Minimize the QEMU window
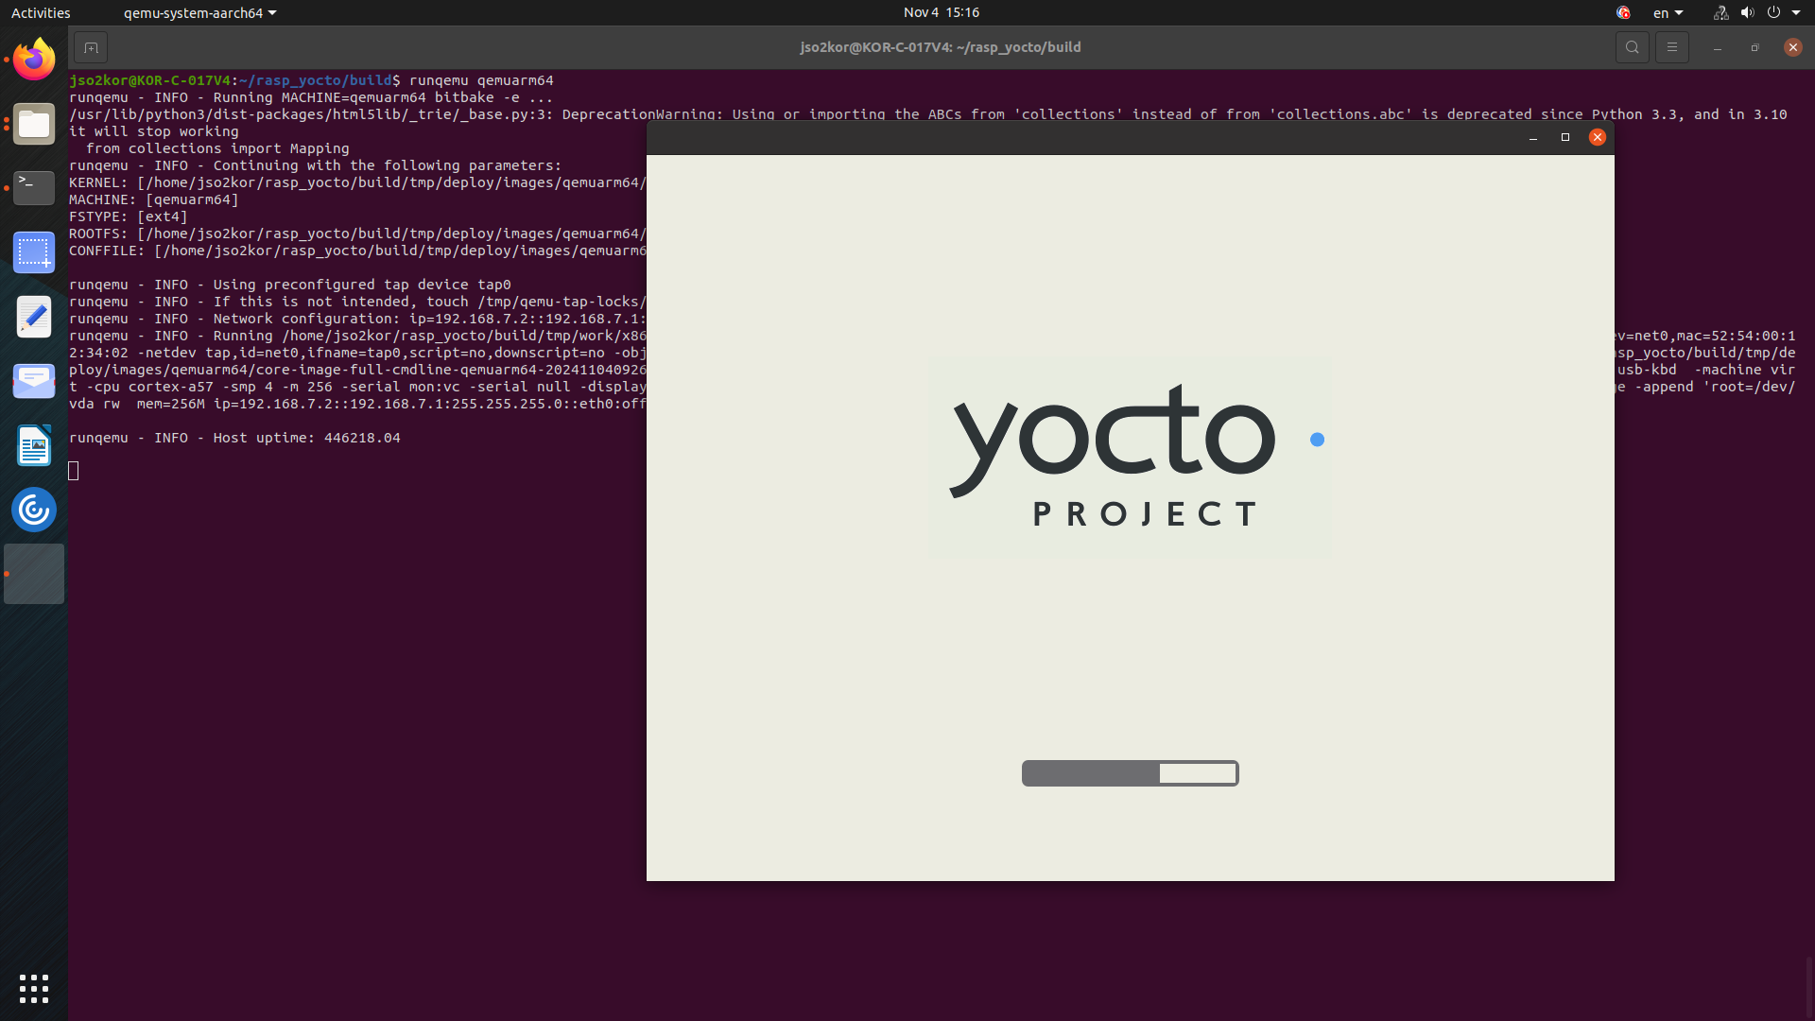1815x1021 pixels. tap(1533, 138)
